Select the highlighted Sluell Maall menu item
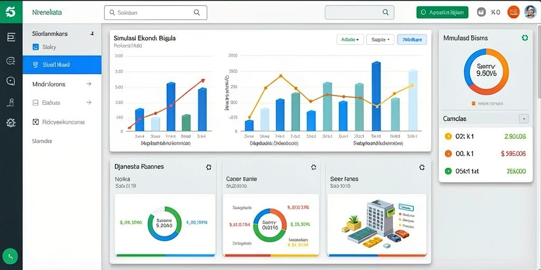Image resolution: width=541 pixels, height=270 pixels. [62, 64]
